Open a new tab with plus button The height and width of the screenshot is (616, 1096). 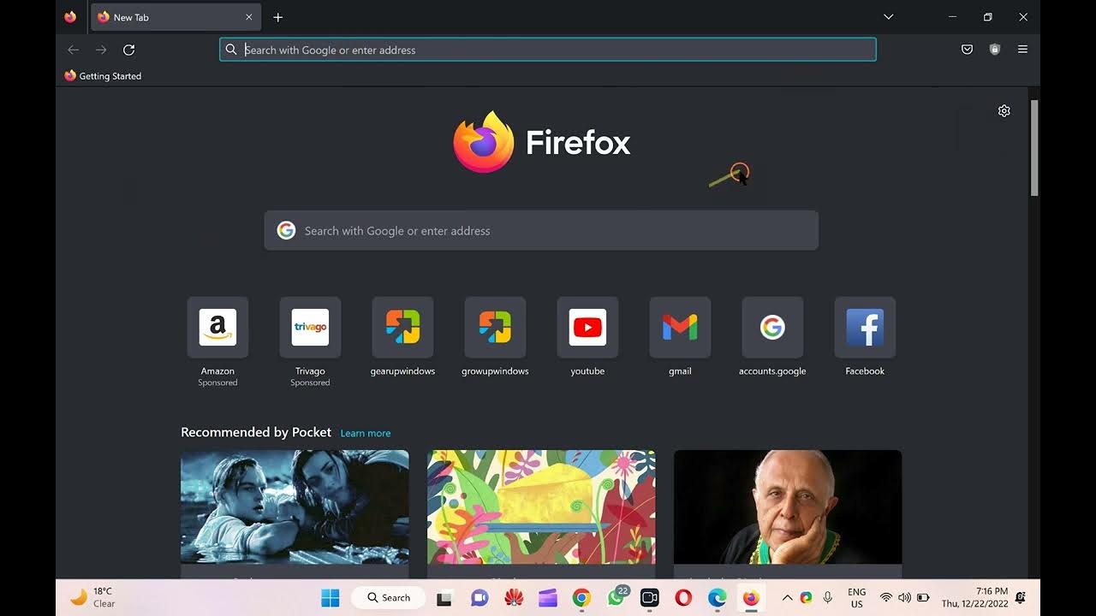(x=277, y=17)
